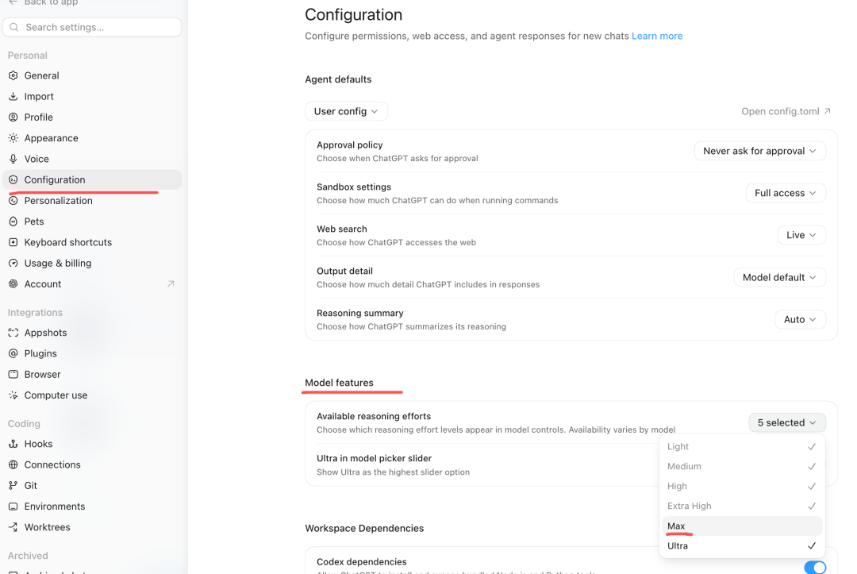Click the Environments icon
Viewport: 857px width, 574px height.
13,507
